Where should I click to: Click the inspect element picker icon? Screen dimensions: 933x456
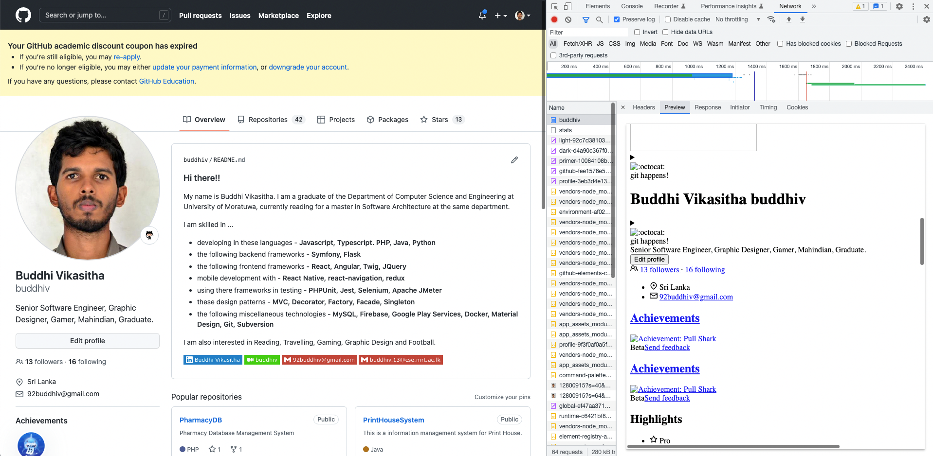(x=555, y=6)
